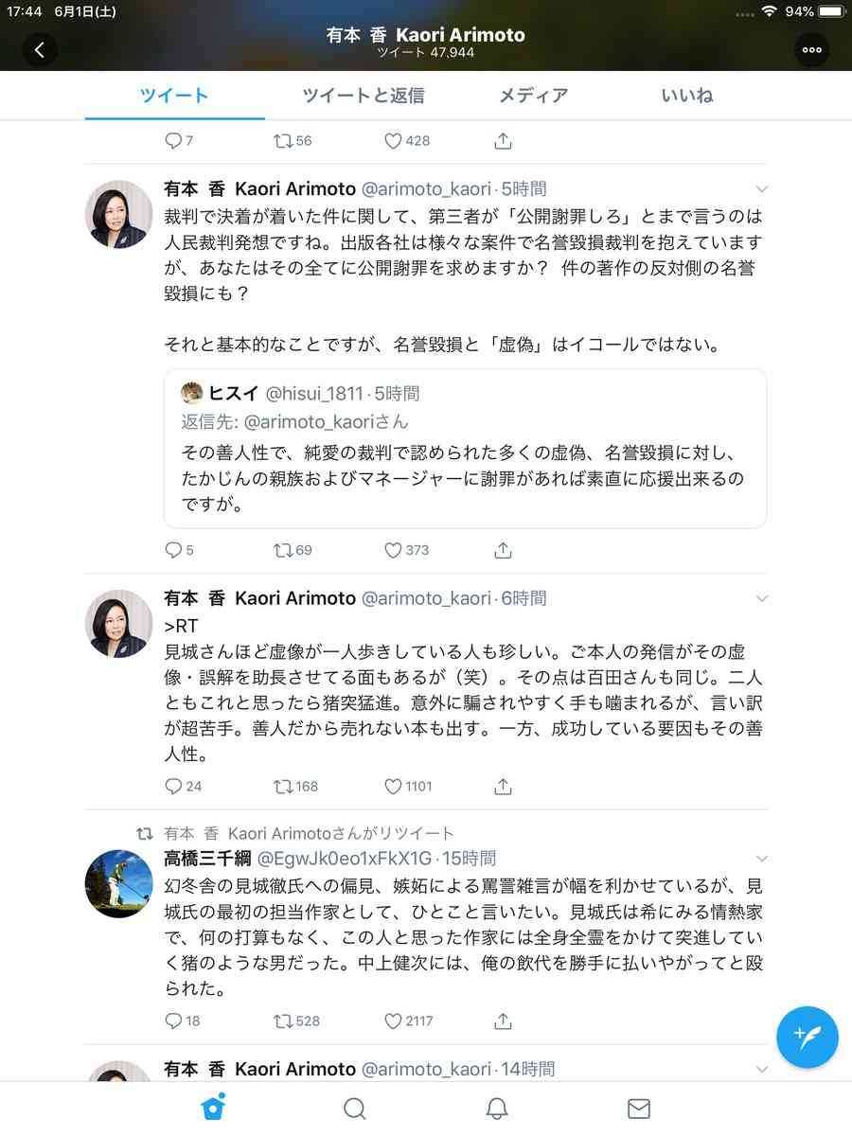Tap the back arrow button
The image size is (852, 1136).
pos(39,50)
